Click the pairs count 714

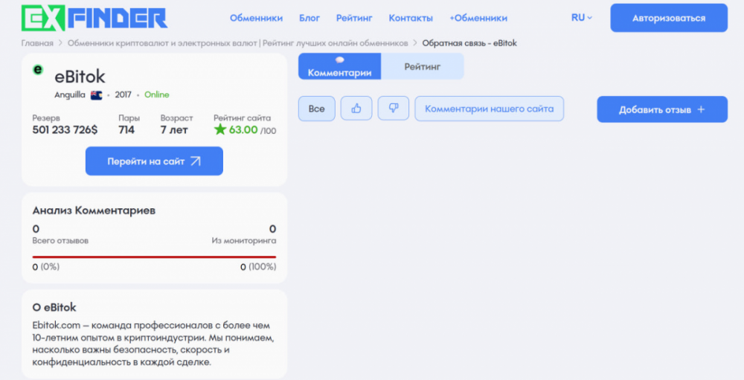coord(126,130)
